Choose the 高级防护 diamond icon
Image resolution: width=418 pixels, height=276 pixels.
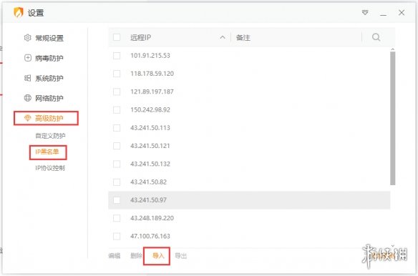pyautogui.click(x=27, y=118)
